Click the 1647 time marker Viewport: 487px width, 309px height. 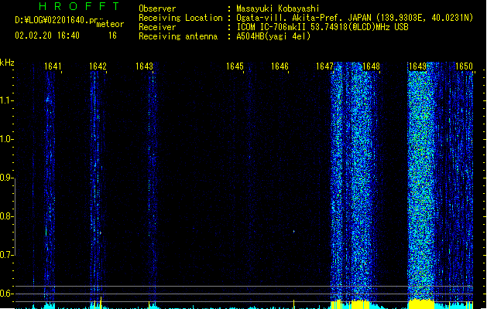(324, 66)
